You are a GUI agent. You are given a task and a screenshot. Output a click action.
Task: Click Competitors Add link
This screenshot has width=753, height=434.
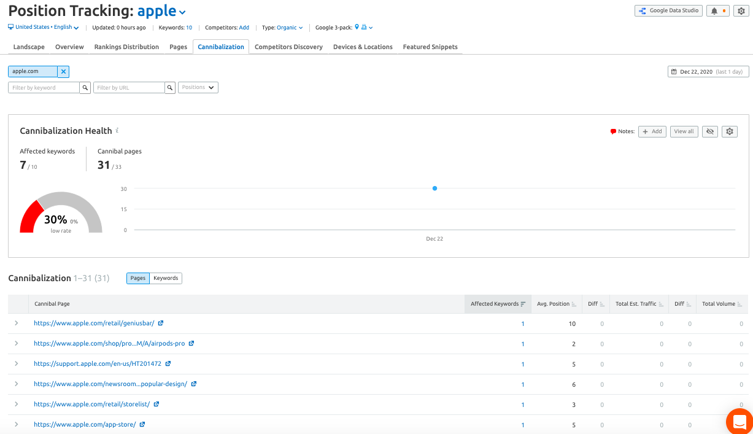(244, 28)
